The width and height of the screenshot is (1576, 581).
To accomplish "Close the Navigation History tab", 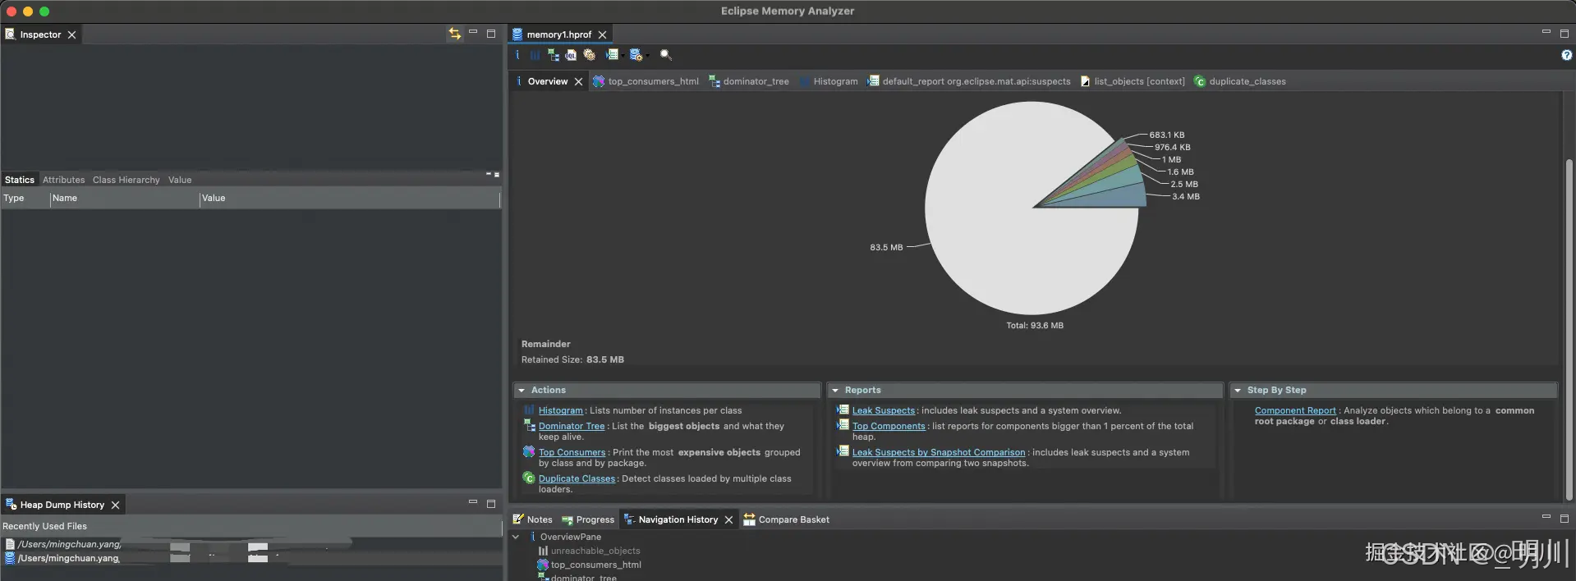I will (728, 519).
